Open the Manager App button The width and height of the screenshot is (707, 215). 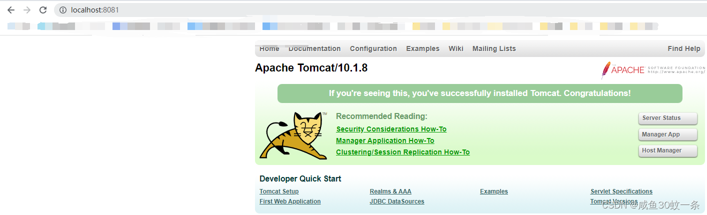point(668,134)
